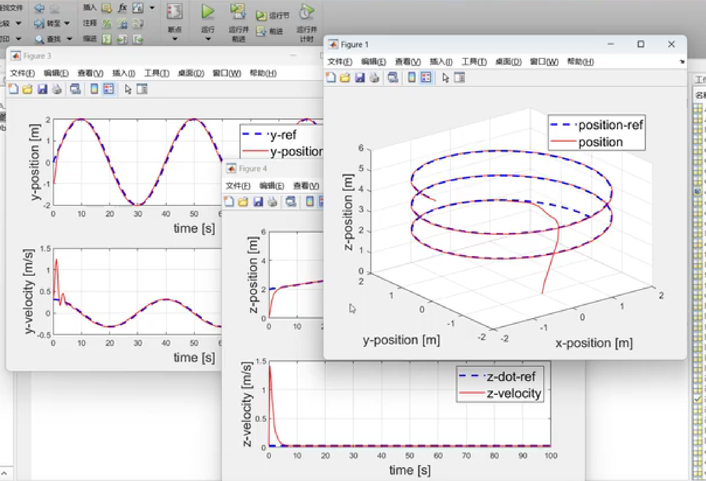Toggle Edit Plot arrow in Figure 1 toolbar
This screenshot has height=481, width=706.
(x=445, y=78)
